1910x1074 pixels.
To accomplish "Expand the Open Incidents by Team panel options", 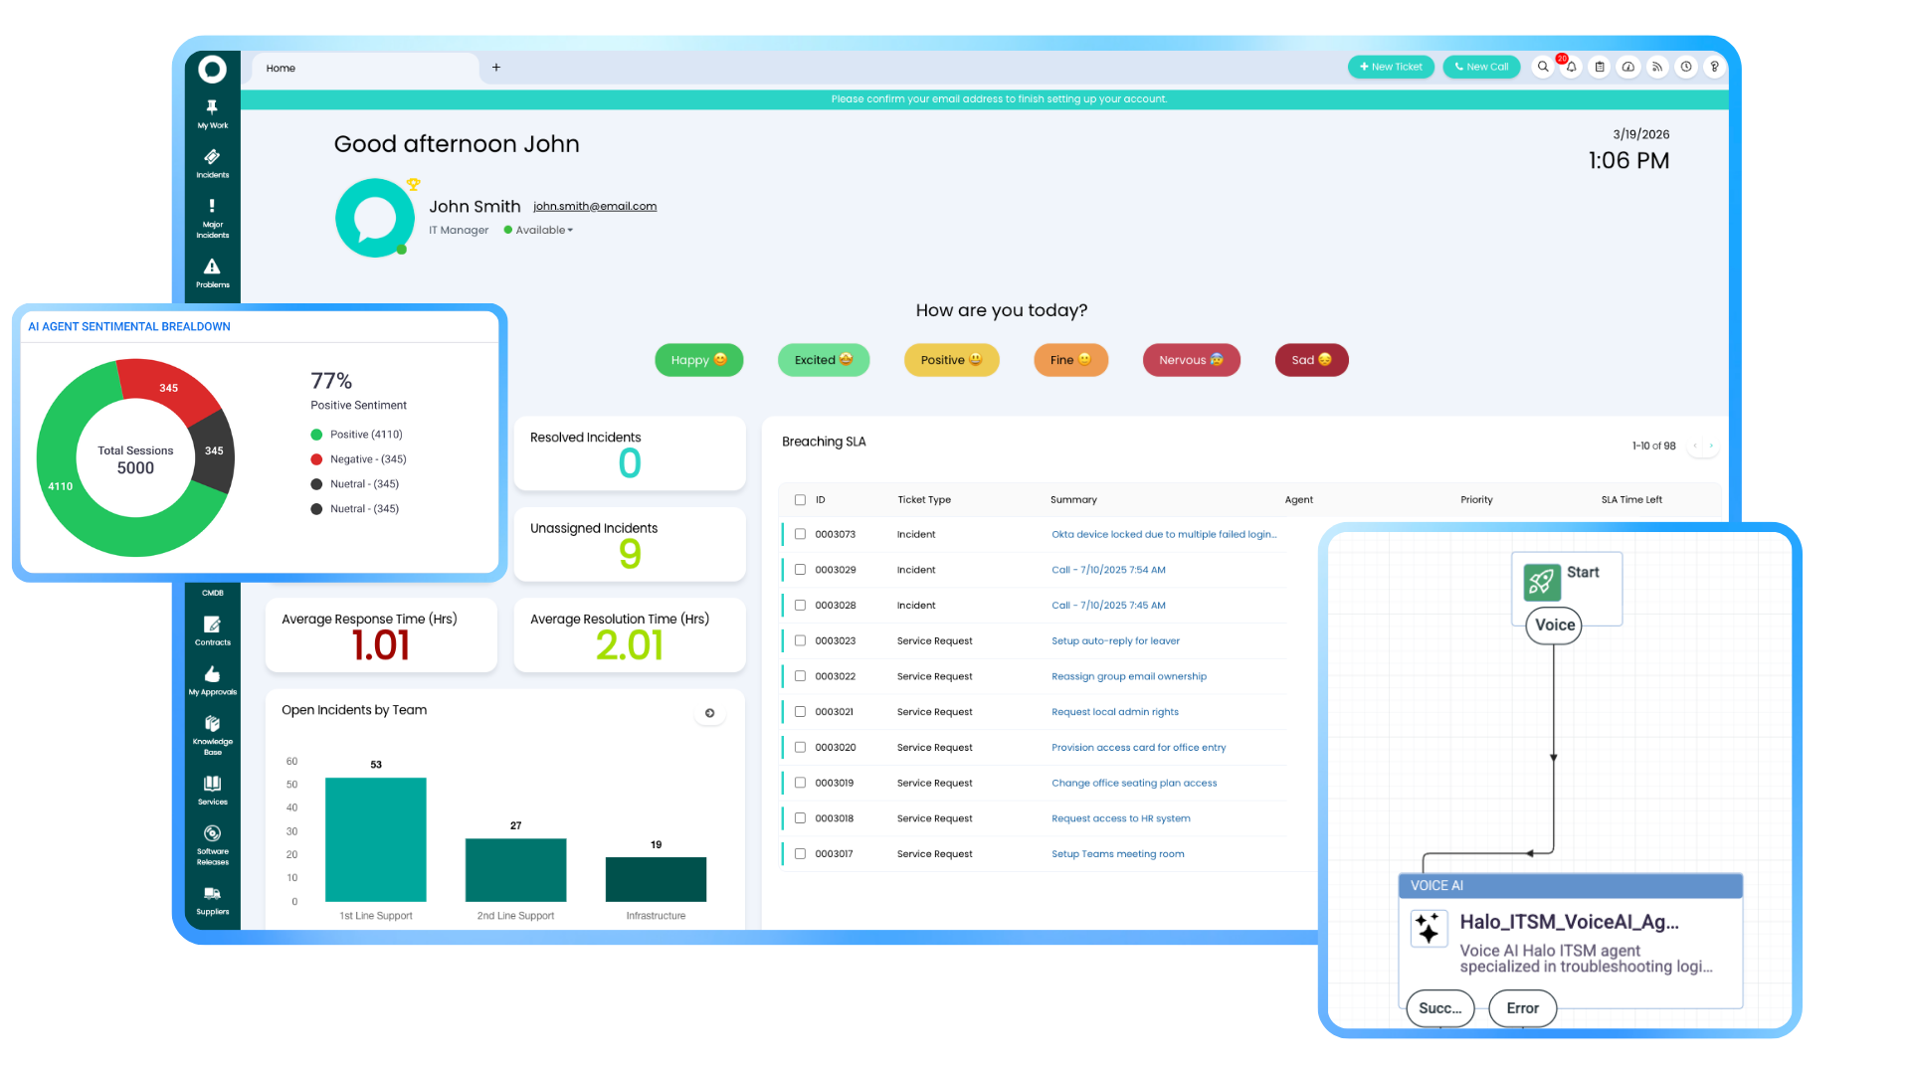I will [710, 712].
